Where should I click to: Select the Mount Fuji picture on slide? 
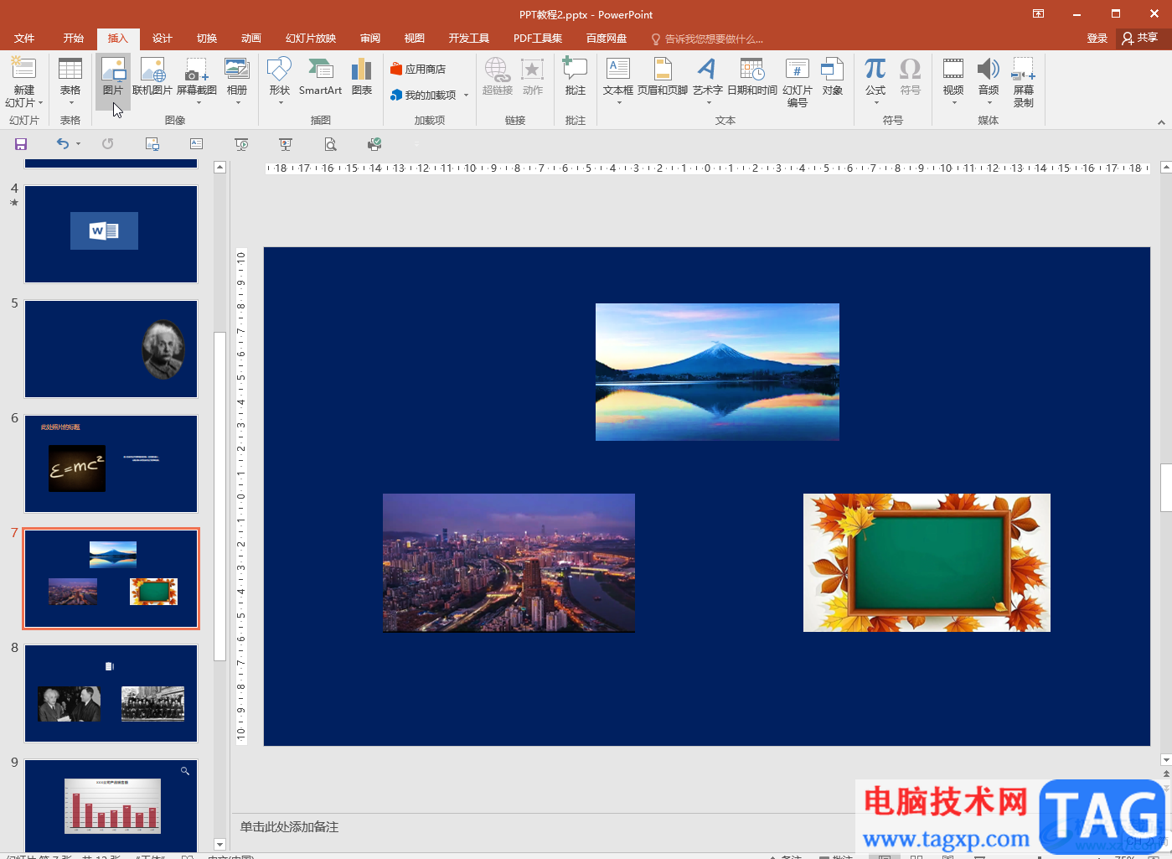717,372
